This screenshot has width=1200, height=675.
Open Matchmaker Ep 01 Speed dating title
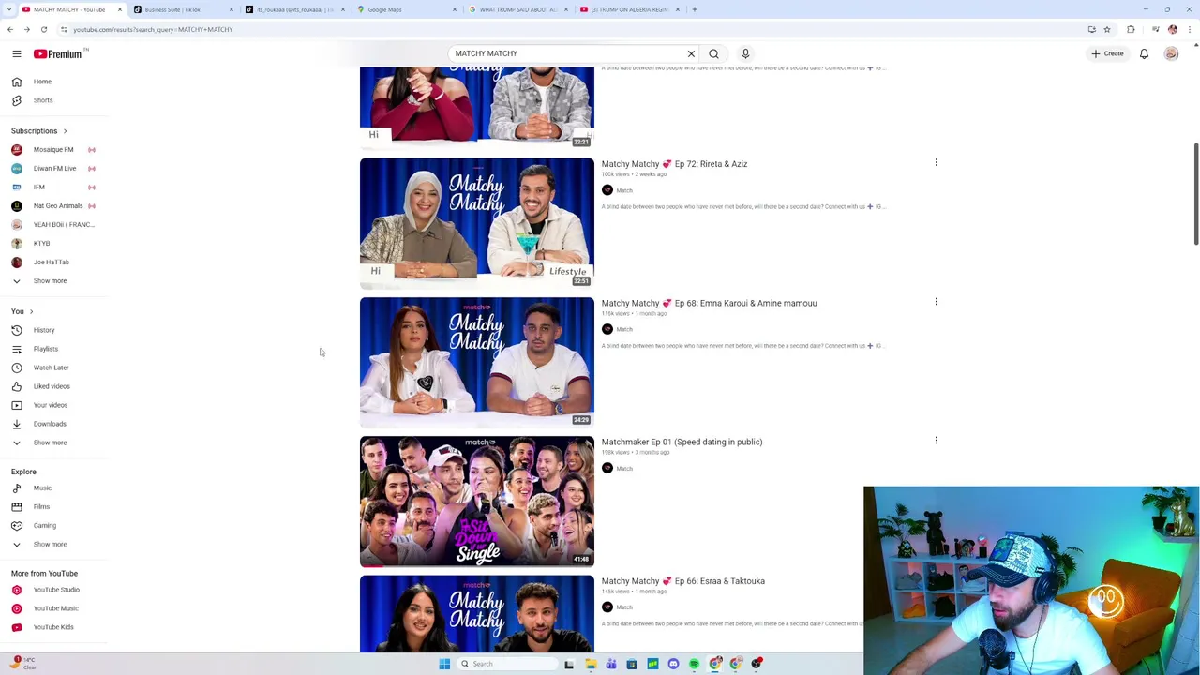[x=682, y=442]
